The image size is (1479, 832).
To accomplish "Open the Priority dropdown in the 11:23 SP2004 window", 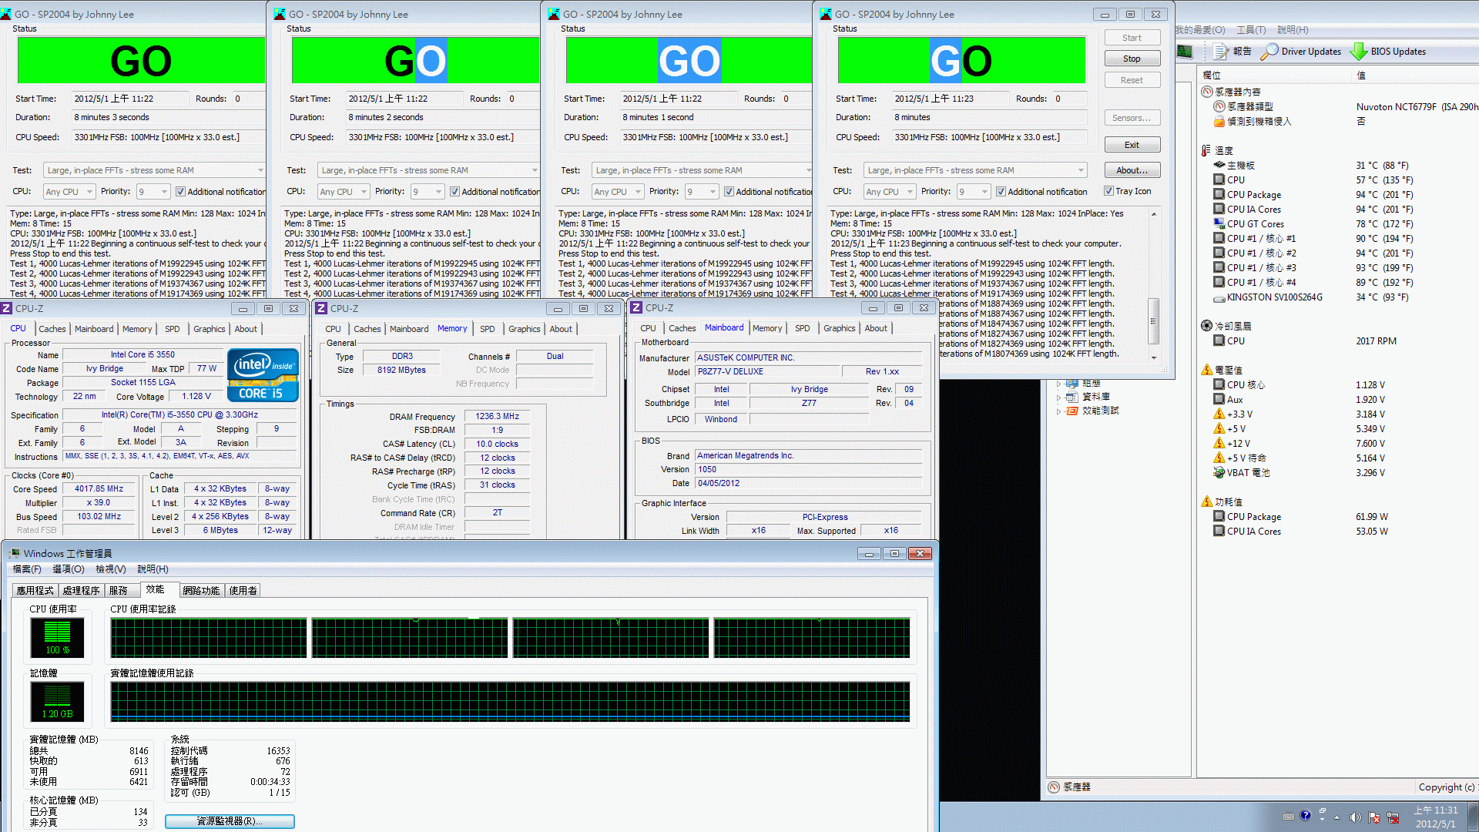I will pos(974,192).
